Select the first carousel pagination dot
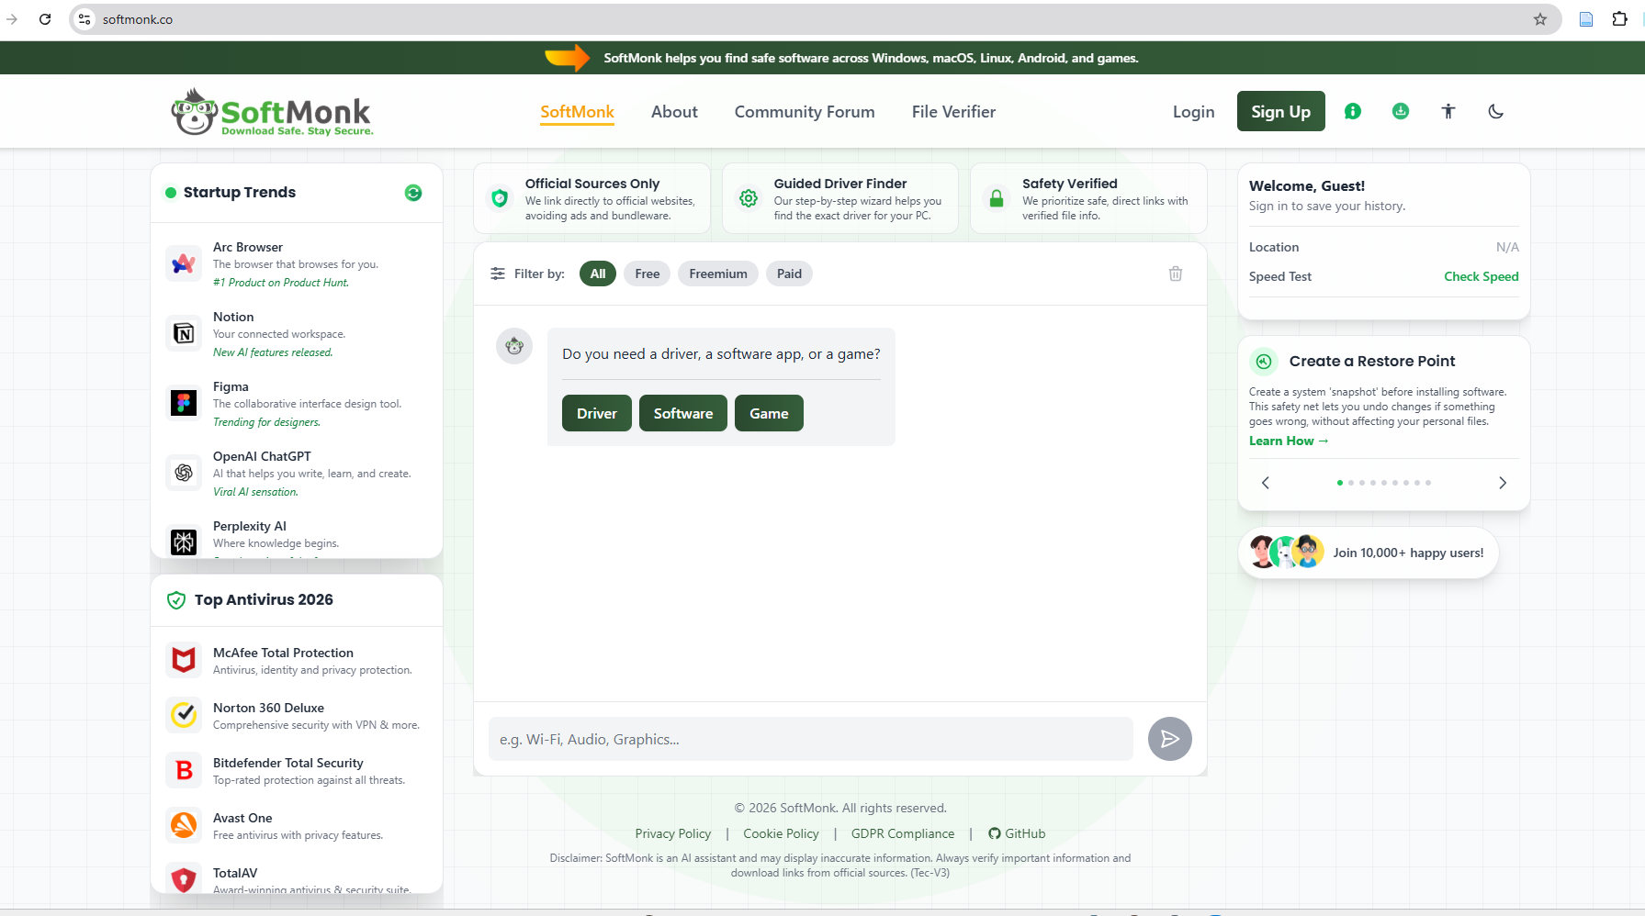This screenshot has width=1645, height=916. (x=1339, y=483)
